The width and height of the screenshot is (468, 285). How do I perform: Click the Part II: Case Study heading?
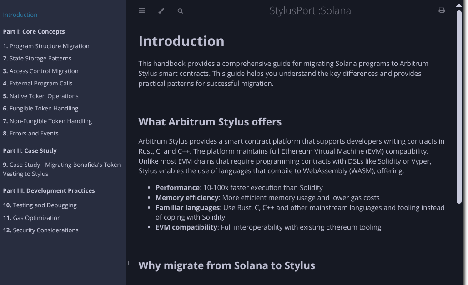(30, 151)
